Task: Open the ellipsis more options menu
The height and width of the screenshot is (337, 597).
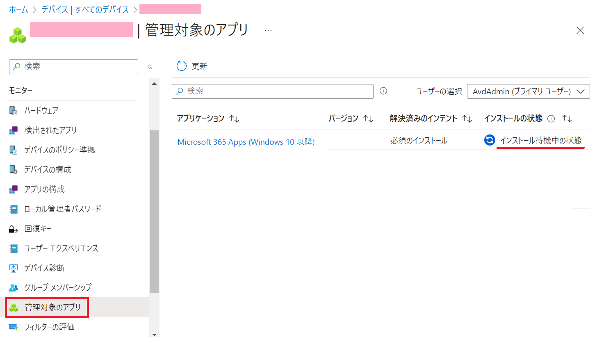Action: coord(268,30)
